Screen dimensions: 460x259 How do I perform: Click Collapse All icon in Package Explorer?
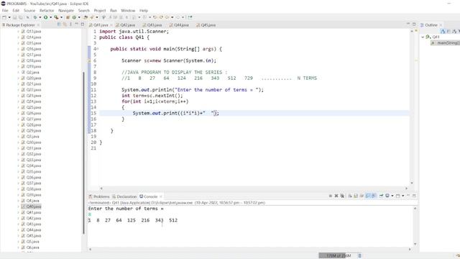coord(59,24)
